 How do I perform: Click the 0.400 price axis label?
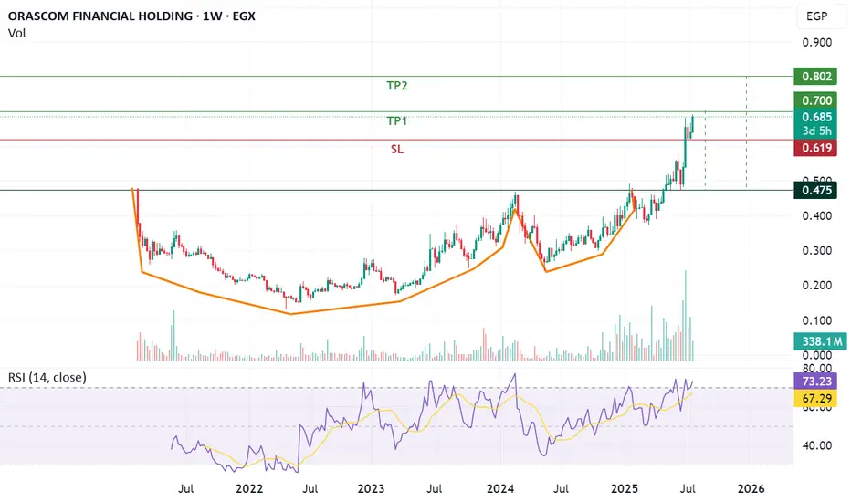[817, 216]
